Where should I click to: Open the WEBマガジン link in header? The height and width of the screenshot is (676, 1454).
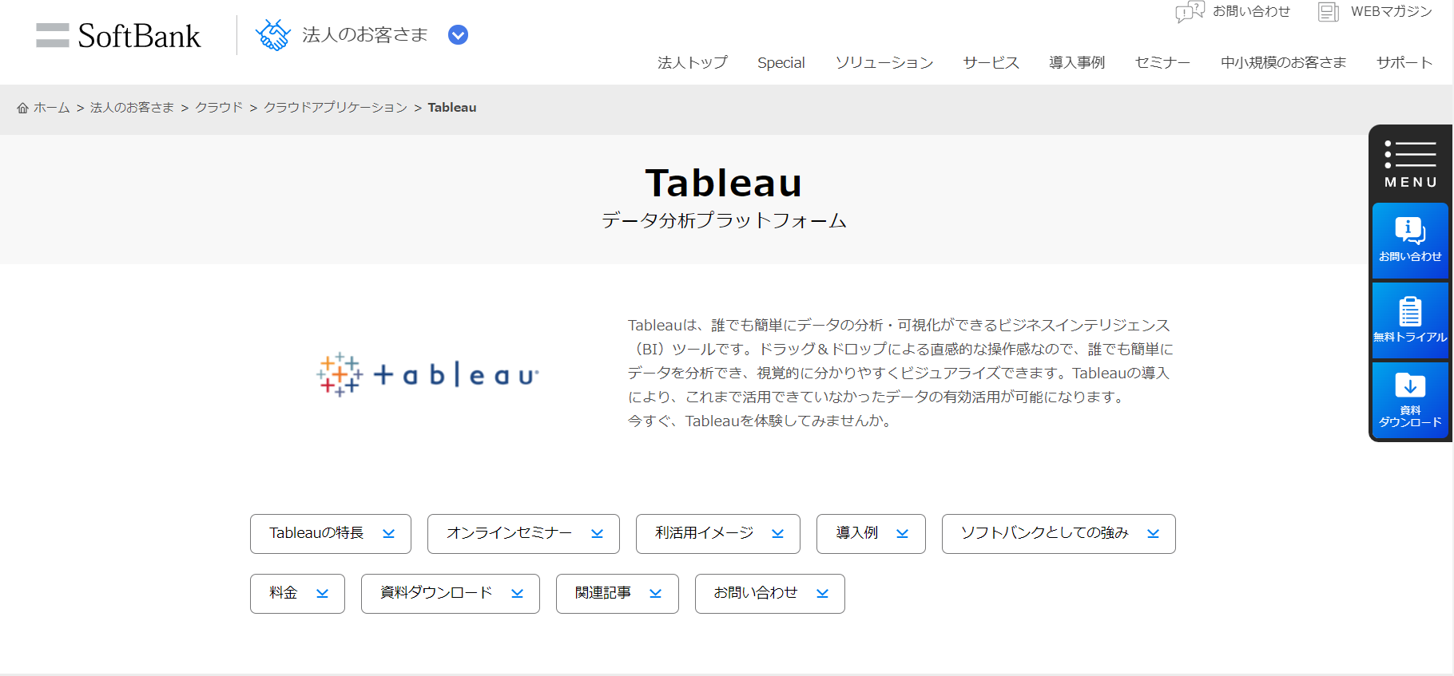[x=1391, y=11]
